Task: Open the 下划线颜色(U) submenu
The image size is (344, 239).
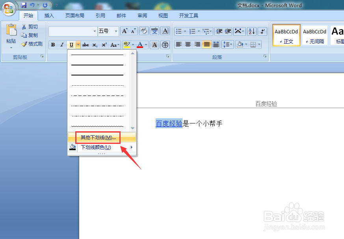Action: pyautogui.click(x=102, y=147)
